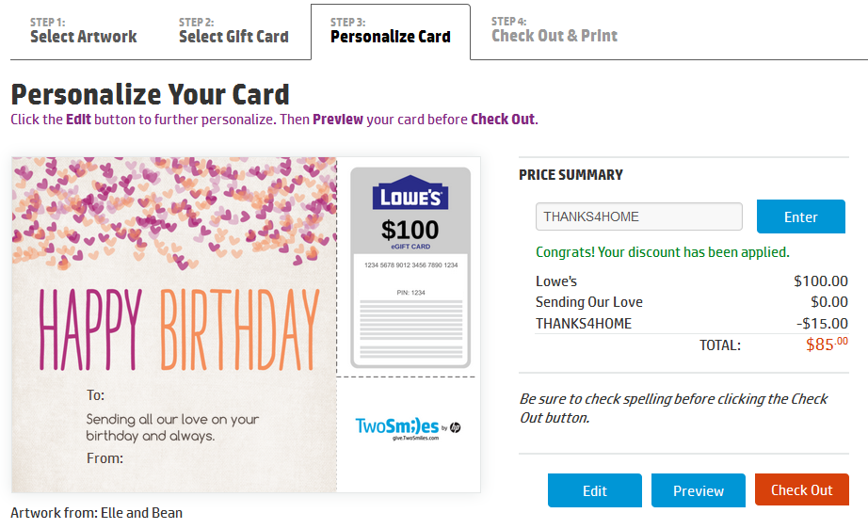The width and height of the screenshot is (868, 529).
Task: Click the $85.00 total amount
Action: coord(827,345)
